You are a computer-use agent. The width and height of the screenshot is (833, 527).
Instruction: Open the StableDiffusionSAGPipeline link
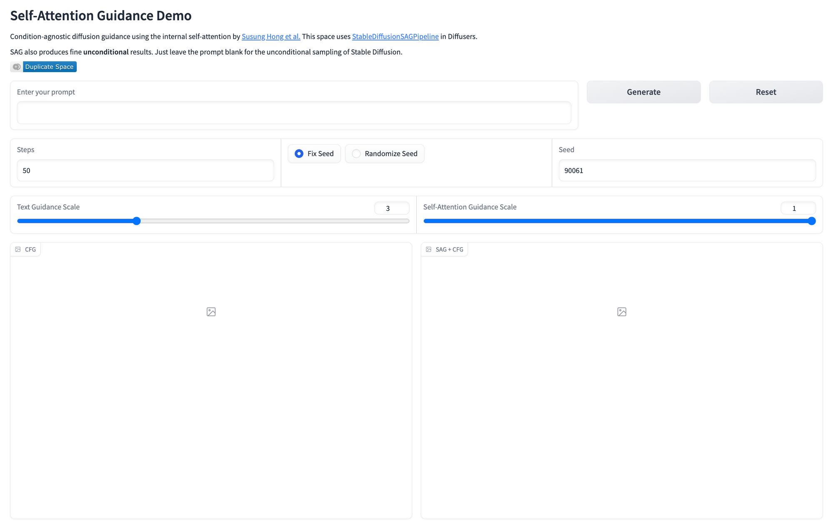pyautogui.click(x=395, y=36)
